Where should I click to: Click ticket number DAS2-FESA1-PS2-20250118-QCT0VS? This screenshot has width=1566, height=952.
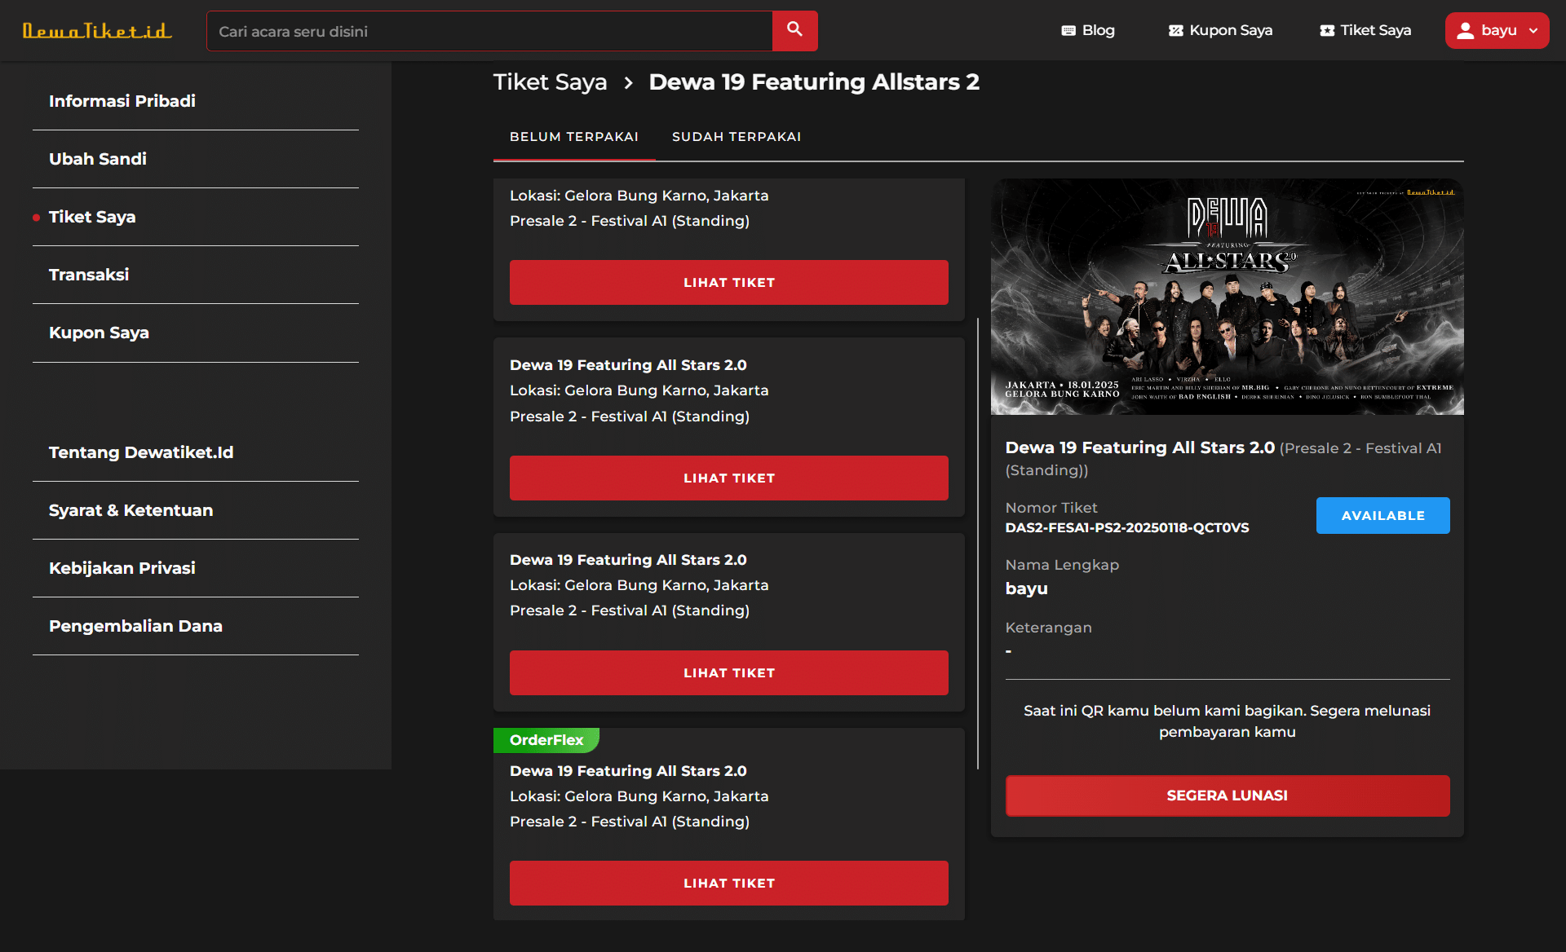(x=1127, y=528)
